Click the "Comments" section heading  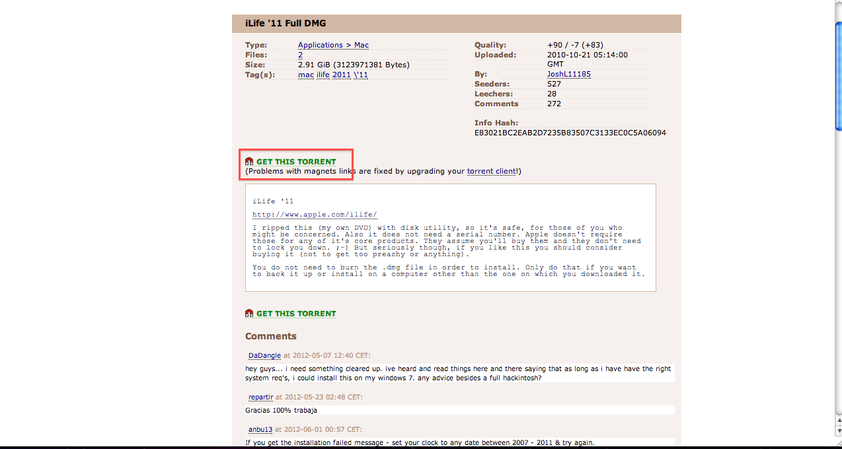click(271, 336)
